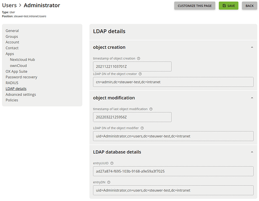This screenshot has height=201, width=259.
Task: Click the Customize This Page button
Action: [x=195, y=6]
